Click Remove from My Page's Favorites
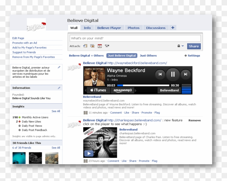The width and height of the screenshot is (227, 181). point(34,57)
